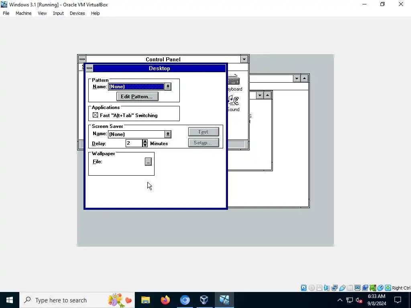Click VirtualBox shared folders status icon

(x=350, y=288)
